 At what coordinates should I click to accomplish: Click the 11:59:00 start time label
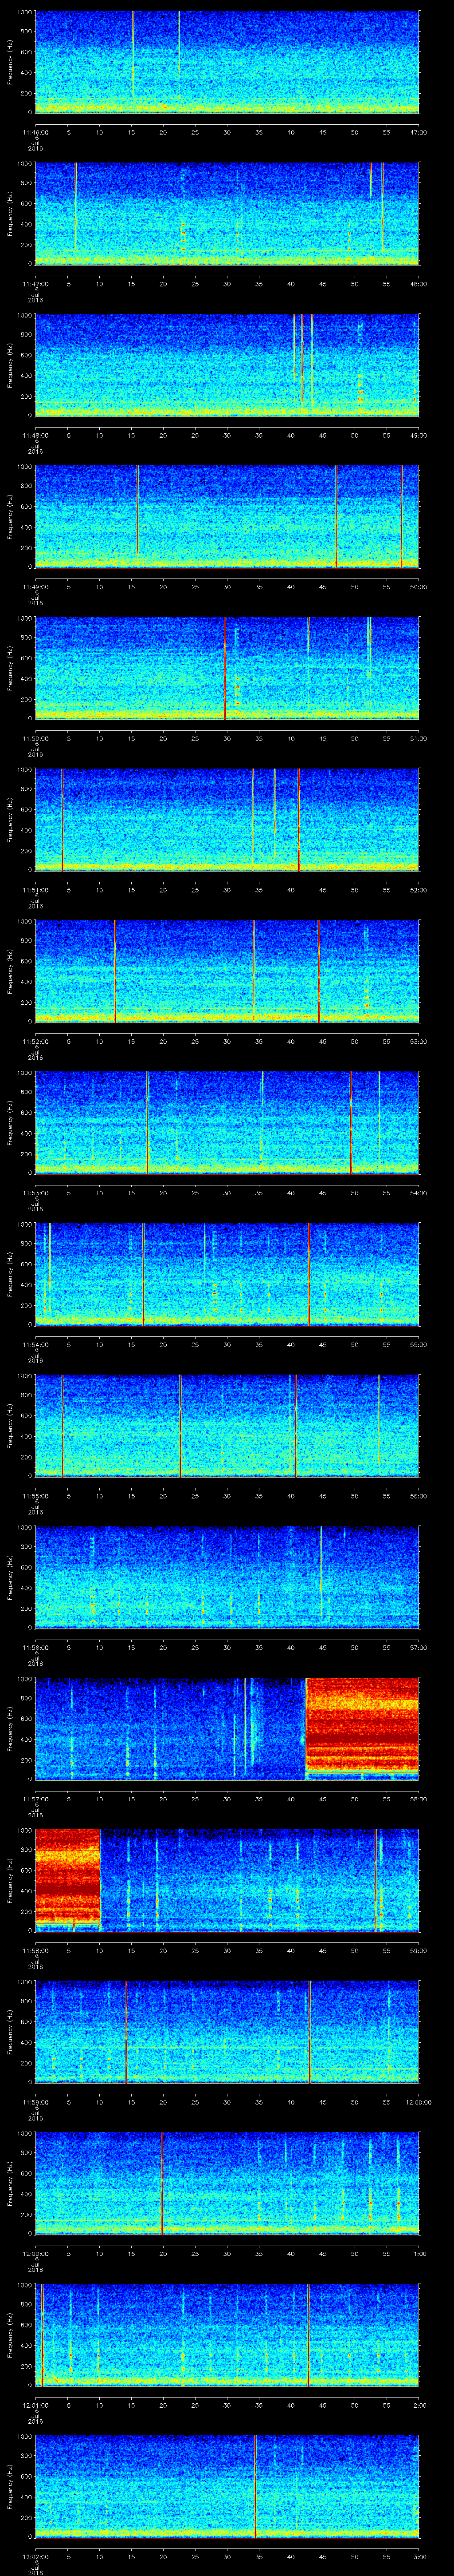pyautogui.click(x=36, y=2102)
